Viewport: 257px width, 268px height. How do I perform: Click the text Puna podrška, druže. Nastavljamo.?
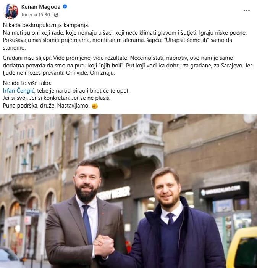pyautogui.click(x=46, y=106)
